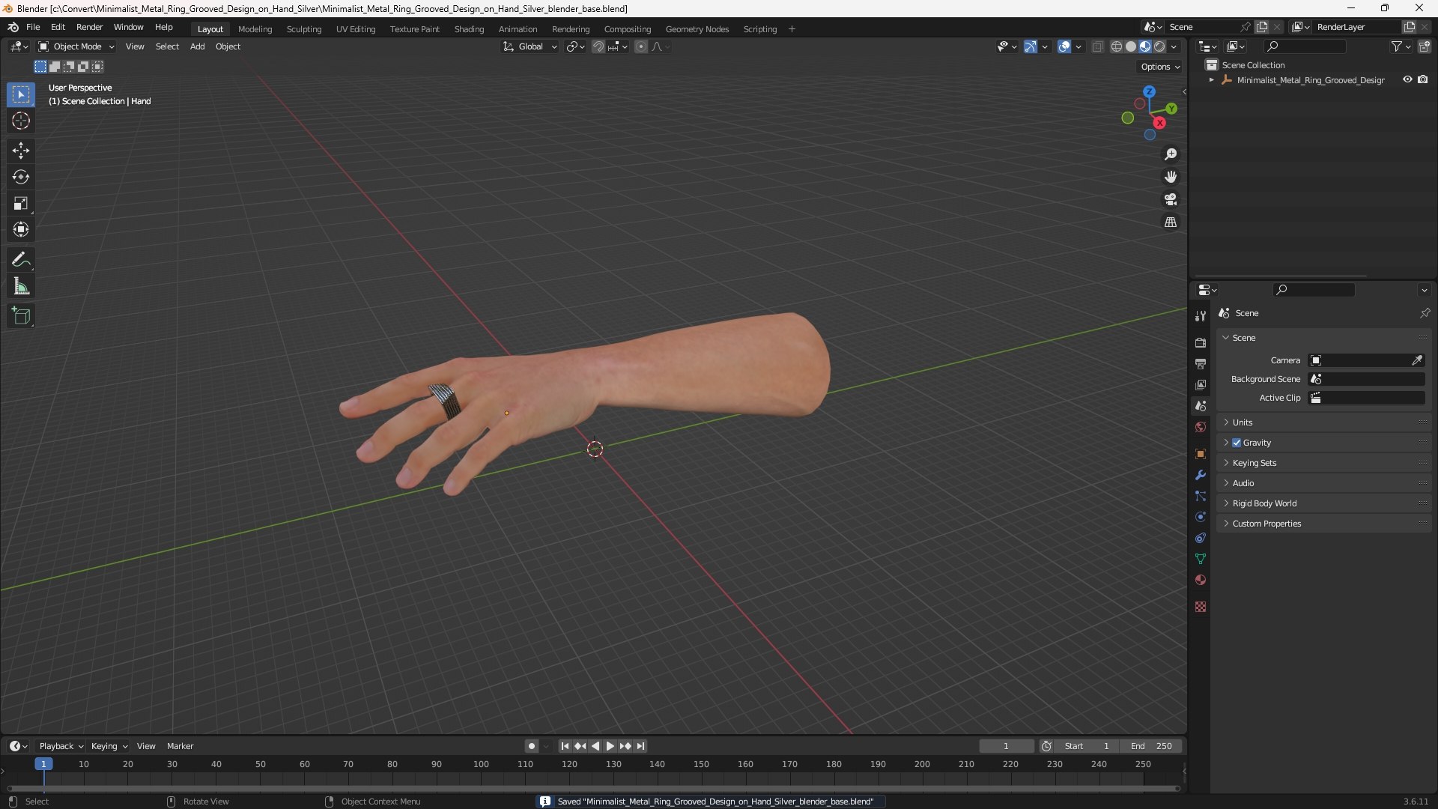Toggle camera view icon in viewport
Screen dimensions: 1438x809
point(1171,199)
